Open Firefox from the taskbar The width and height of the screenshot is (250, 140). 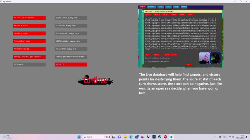143,137
